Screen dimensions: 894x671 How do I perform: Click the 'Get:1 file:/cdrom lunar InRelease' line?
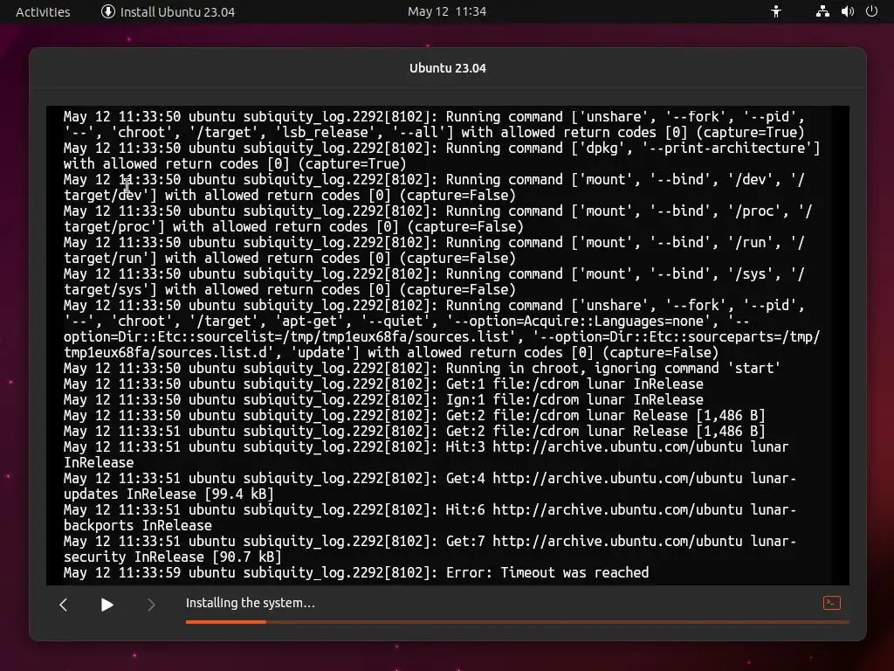click(383, 384)
